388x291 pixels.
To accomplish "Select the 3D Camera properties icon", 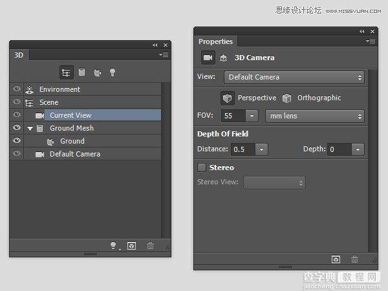I will coord(208,58).
